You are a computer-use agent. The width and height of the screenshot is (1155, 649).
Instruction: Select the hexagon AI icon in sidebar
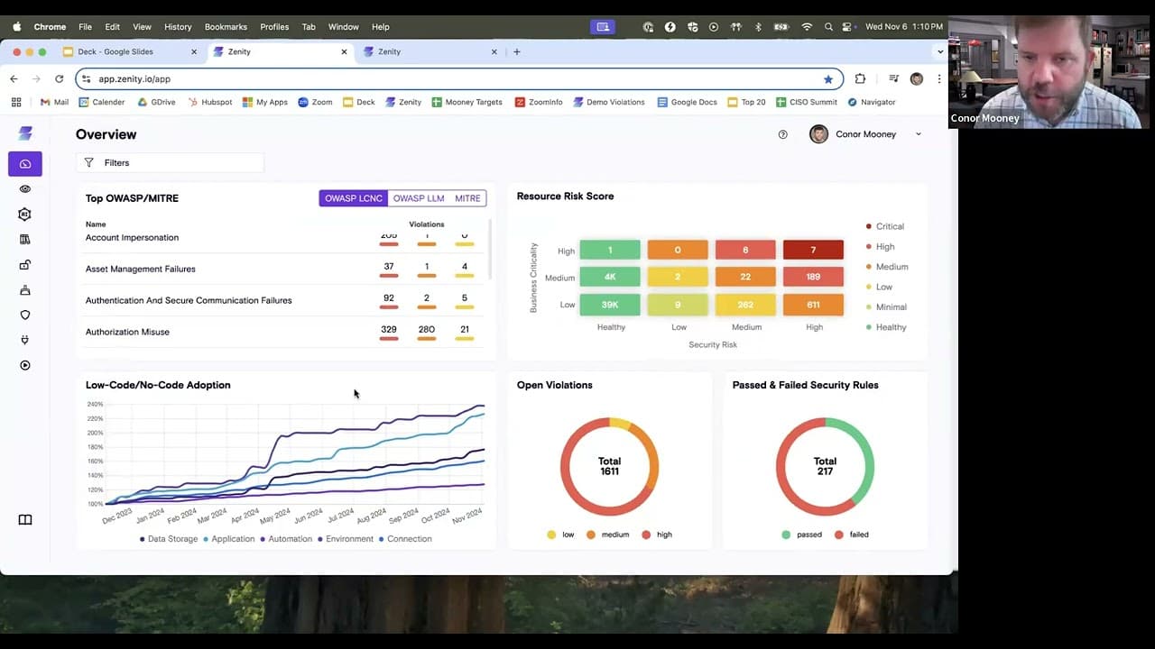point(25,215)
